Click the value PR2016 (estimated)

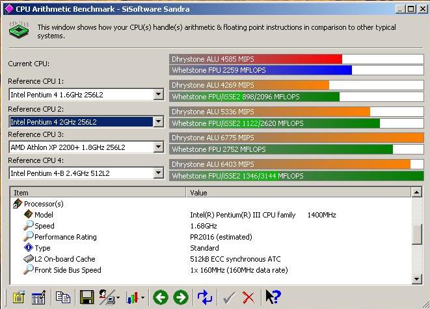(x=221, y=237)
